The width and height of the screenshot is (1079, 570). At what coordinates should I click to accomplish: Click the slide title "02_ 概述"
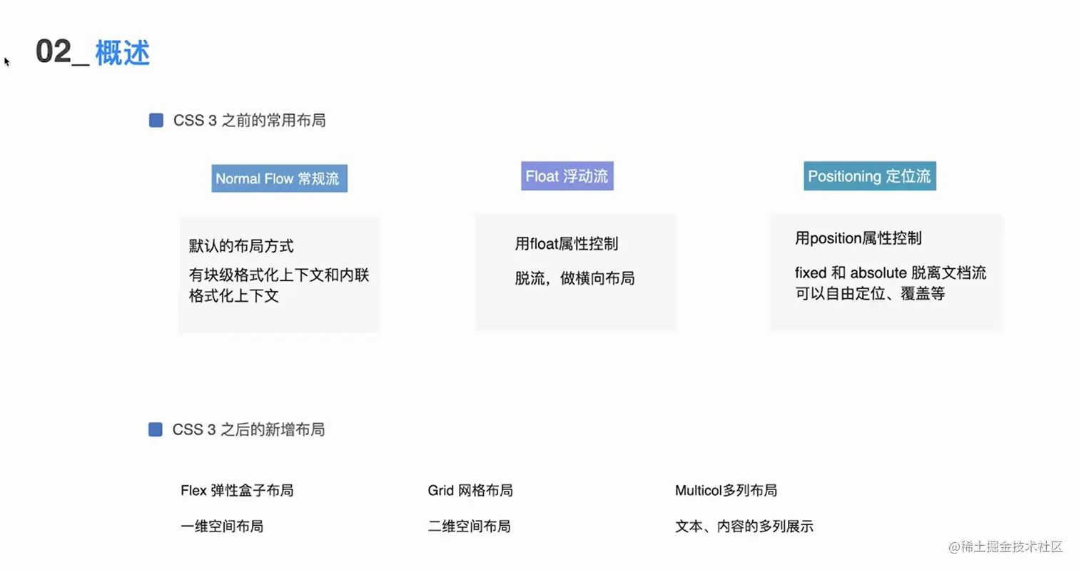pos(93,53)
